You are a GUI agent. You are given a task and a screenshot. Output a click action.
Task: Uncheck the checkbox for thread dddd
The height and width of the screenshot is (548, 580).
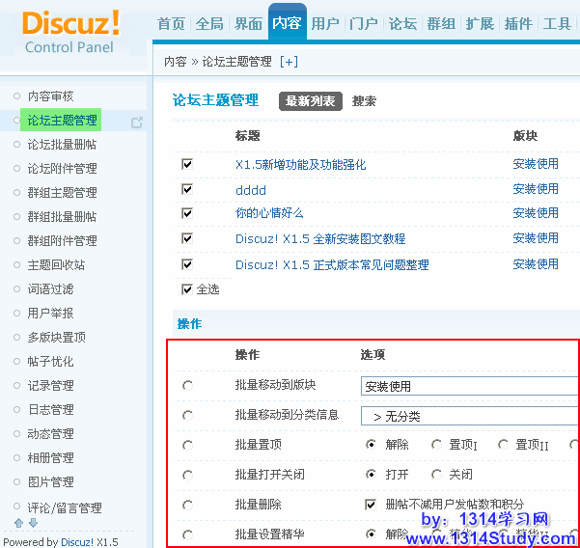click(x=187, y=189)
